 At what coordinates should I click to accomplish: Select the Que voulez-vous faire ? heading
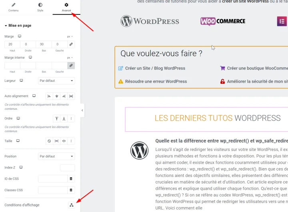point(161,53)
